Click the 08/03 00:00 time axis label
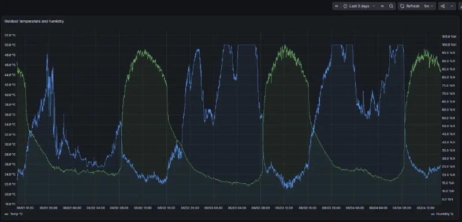462x222 pixels. point(214,208)
